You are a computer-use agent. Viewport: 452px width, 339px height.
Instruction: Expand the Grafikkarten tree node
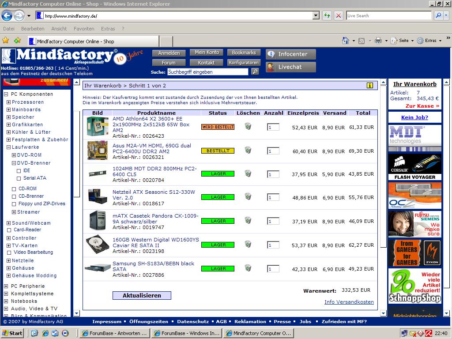click(x=9, y=124)
